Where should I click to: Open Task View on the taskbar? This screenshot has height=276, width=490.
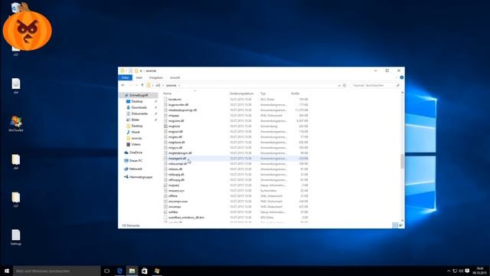tap(106, 271)
